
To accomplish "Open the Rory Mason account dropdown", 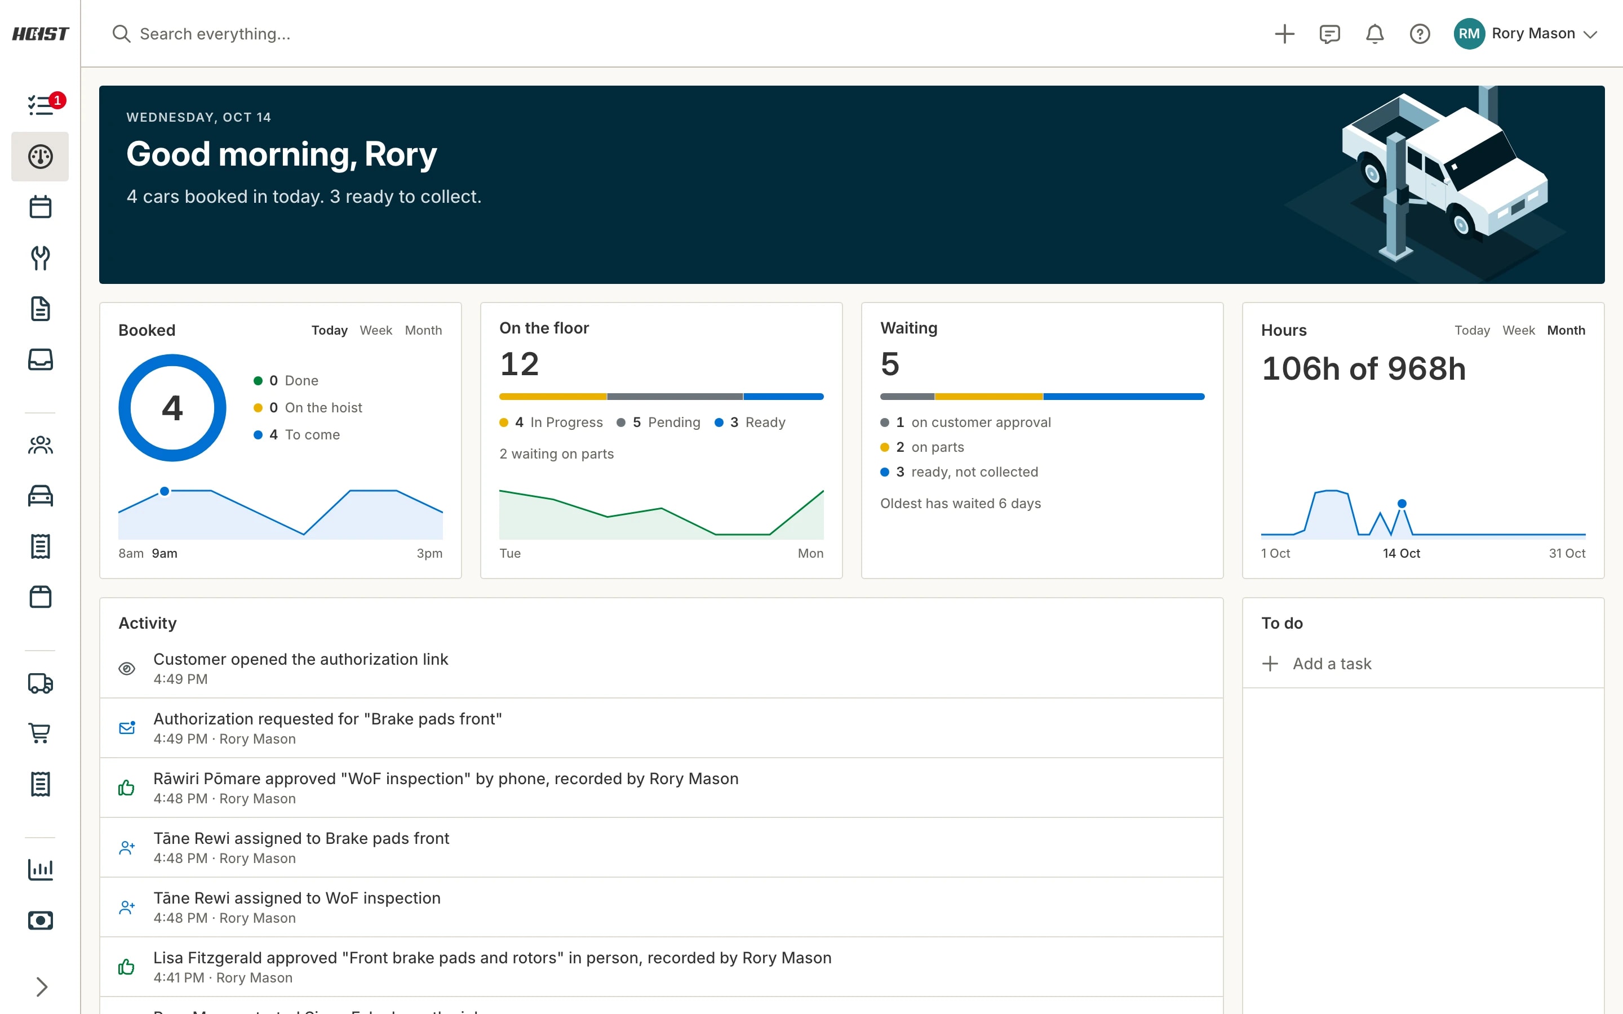I will pos(1526,34).
